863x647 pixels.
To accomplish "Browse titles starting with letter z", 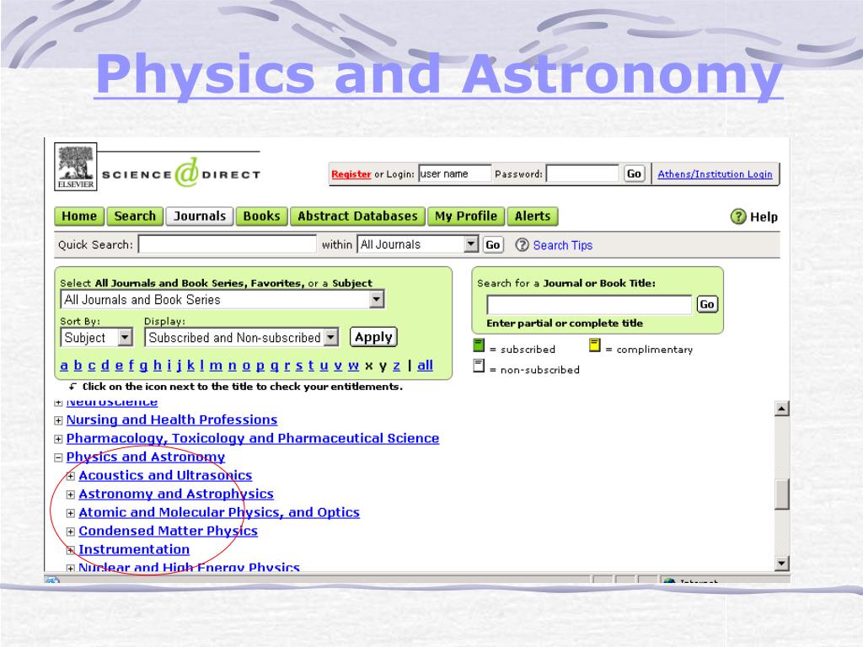I will (x=396, y=366).
